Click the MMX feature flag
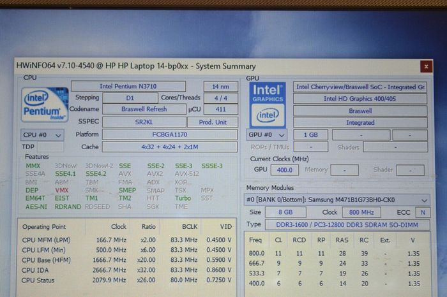The image size is (447, 297). click(33, 166)
